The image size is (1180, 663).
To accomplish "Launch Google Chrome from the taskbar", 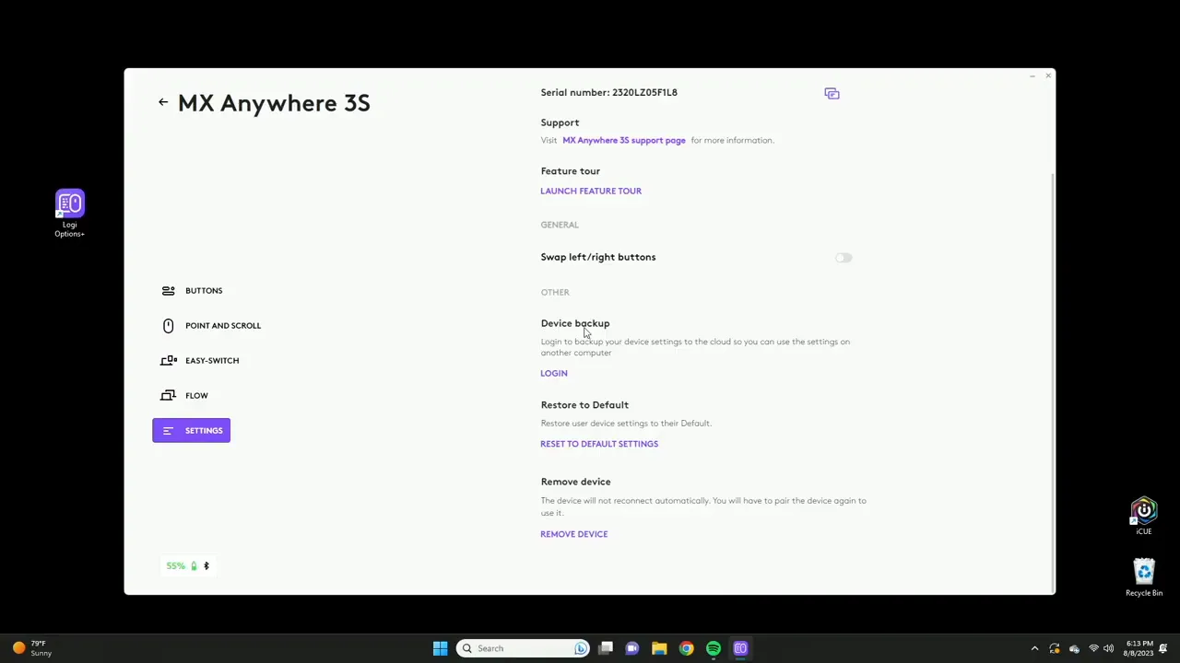I will tap(686, 648).
